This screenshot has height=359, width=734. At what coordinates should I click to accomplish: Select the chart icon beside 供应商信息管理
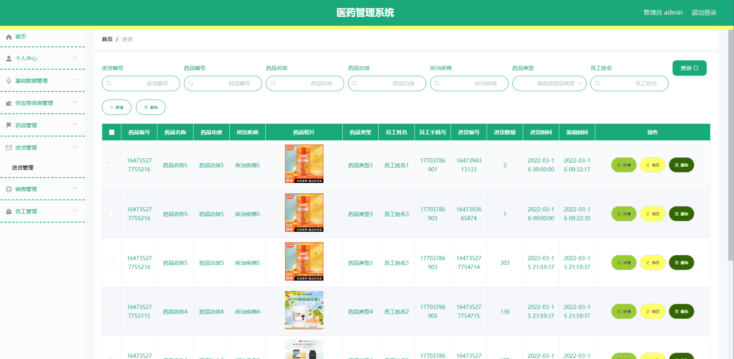coord(8,103)
